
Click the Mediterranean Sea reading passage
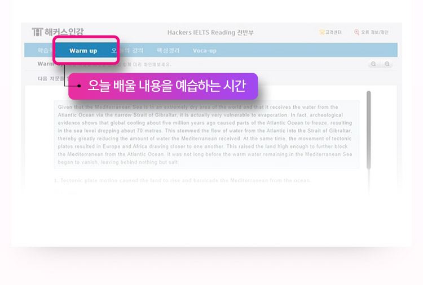pyautogui.click(x=206, y=135)
